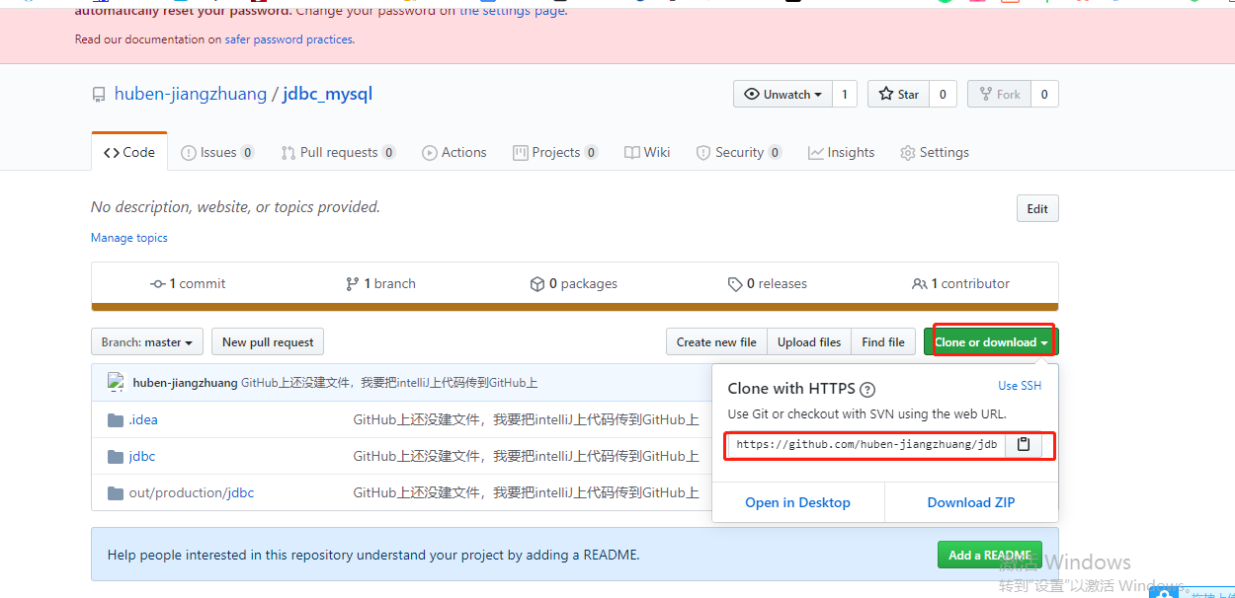Open the stargazers count 0
1235x598 pixels.
(942, 94)
